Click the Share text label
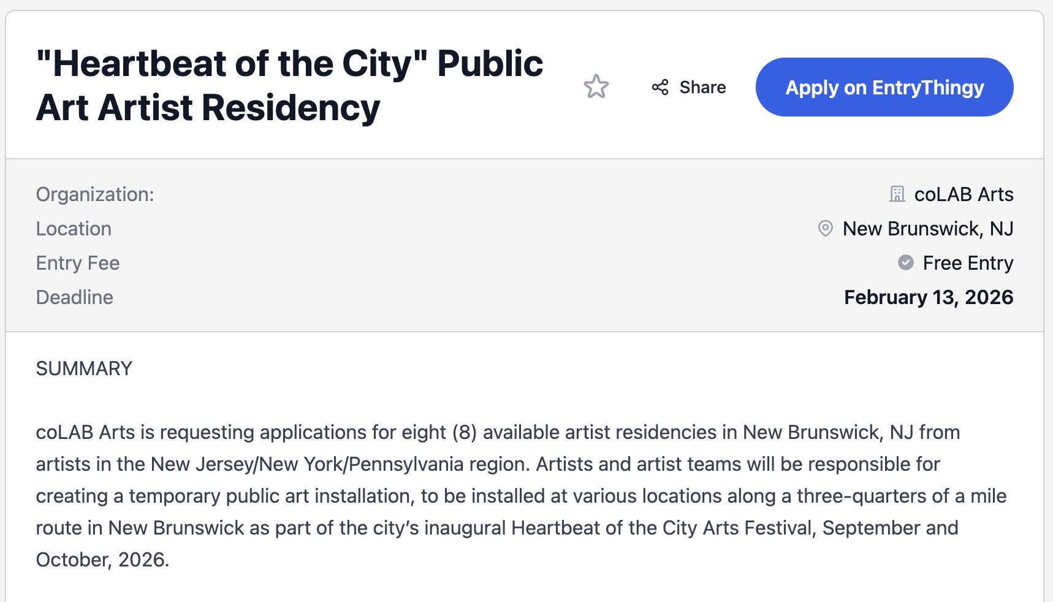This screenshot has height=602, width=1053. 702,87
